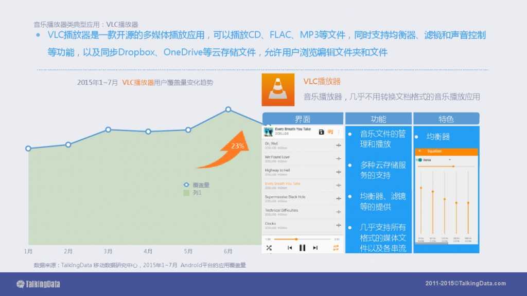Click the seek bar progress slider
This screenshot has height=296, width=527.
[296, 239]
